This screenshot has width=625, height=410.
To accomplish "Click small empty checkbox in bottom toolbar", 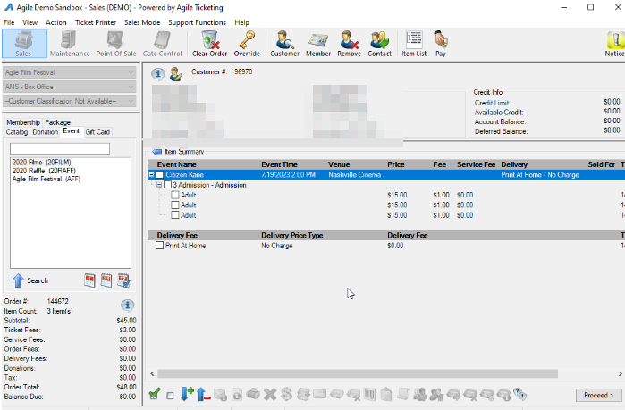I will coord(170,396).
